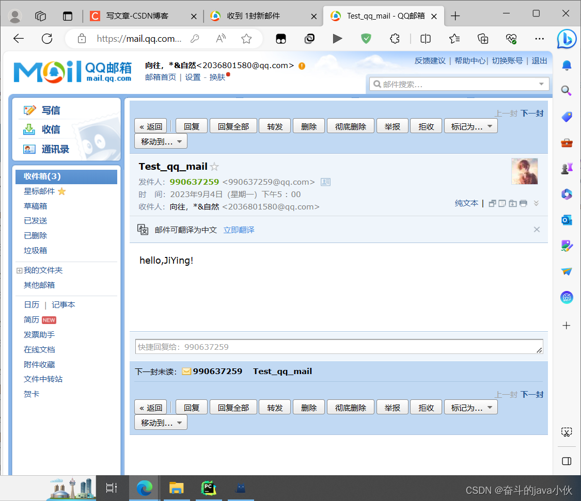Open 垃圾箱 folder

(x=35, y=251)
